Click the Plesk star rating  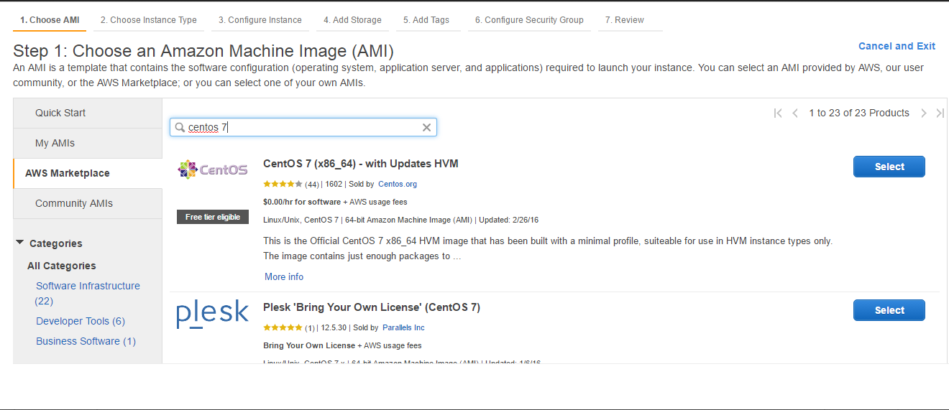coord(283,327)
